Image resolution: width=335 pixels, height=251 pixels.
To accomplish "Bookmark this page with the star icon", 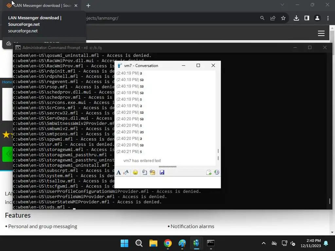I will 283,18.
